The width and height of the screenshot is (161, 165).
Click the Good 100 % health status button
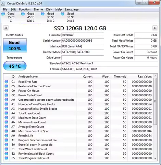[15, 45]
